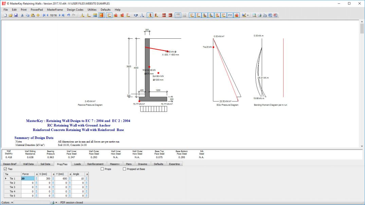Open the Design Codes menu
The height and width of the screenshot is (205, 365).
coord(75,10)
